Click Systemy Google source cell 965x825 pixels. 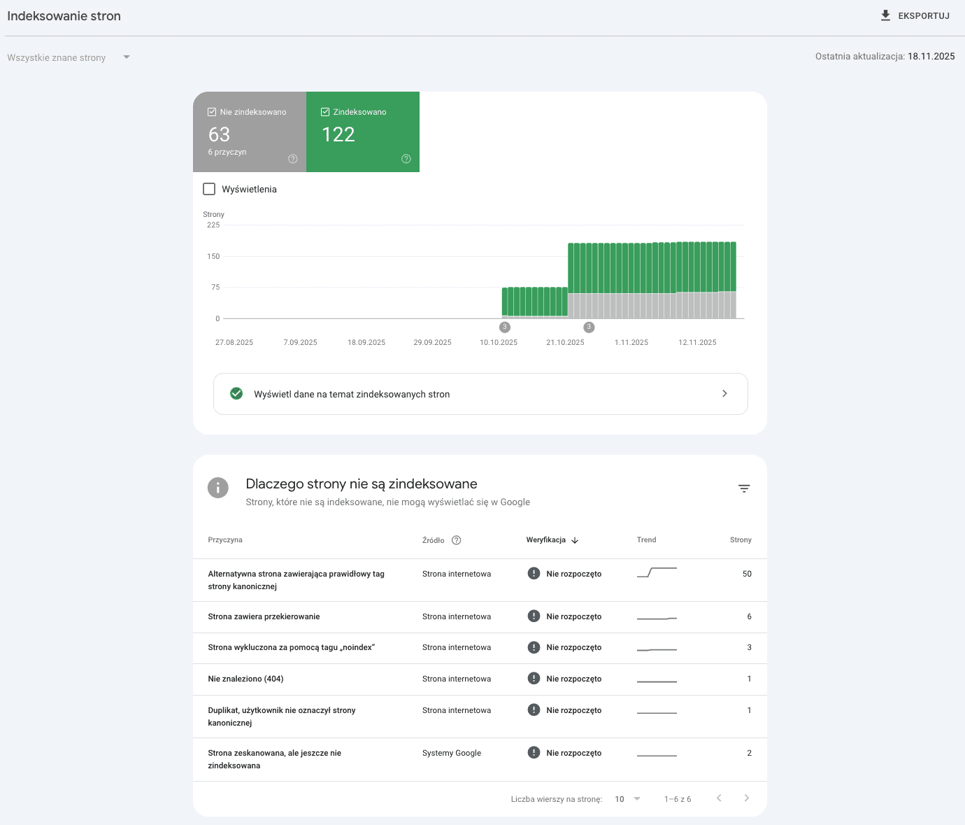click(x=452, y=753)
